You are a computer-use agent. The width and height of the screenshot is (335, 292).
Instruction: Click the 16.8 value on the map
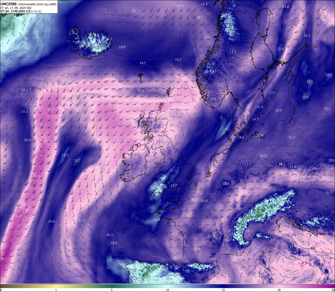pyautogui.click(x=204, y=201)
